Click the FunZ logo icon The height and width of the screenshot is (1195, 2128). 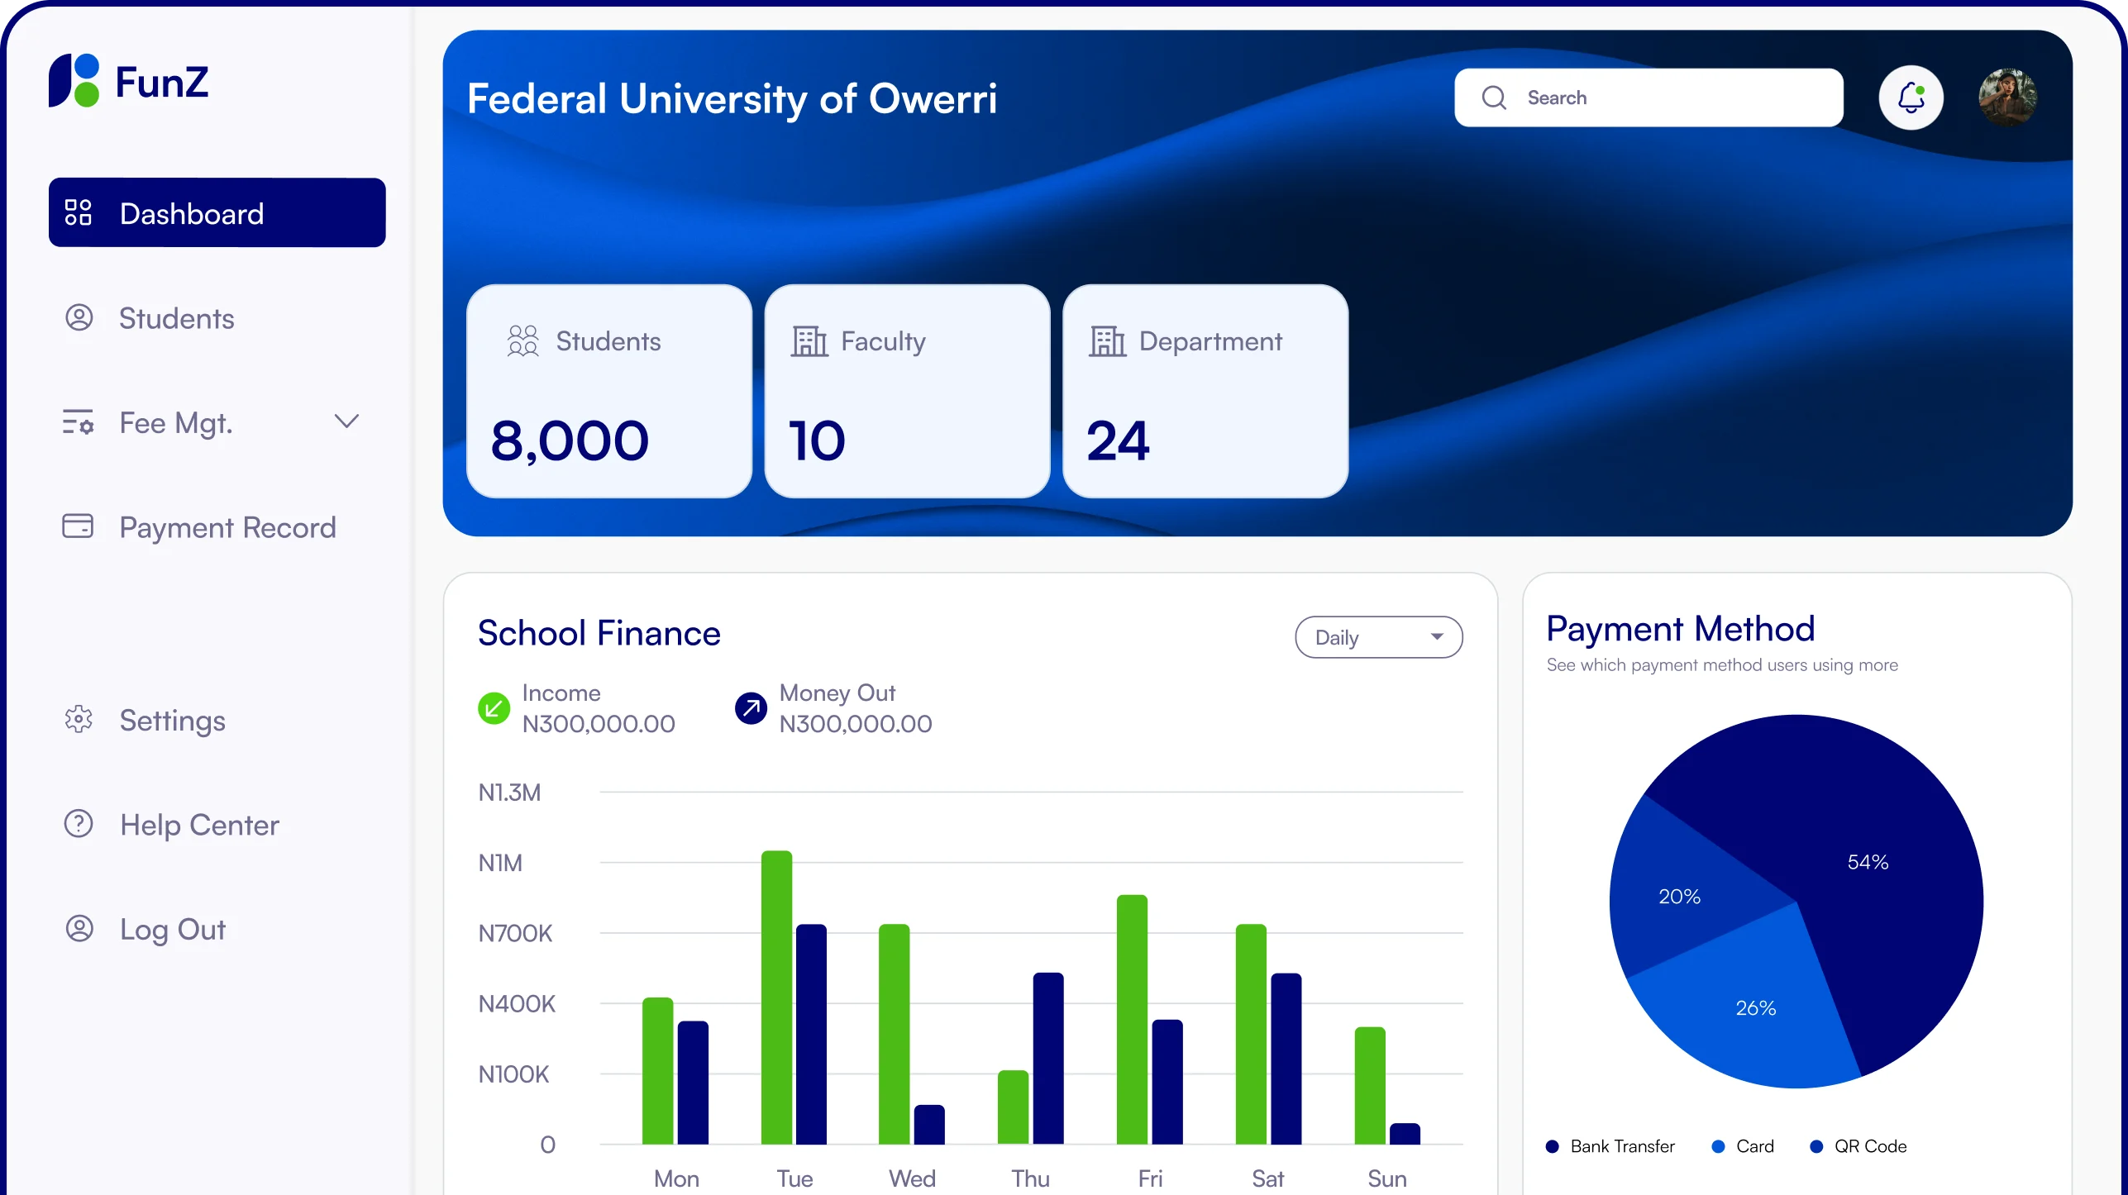tap(74, 81)
